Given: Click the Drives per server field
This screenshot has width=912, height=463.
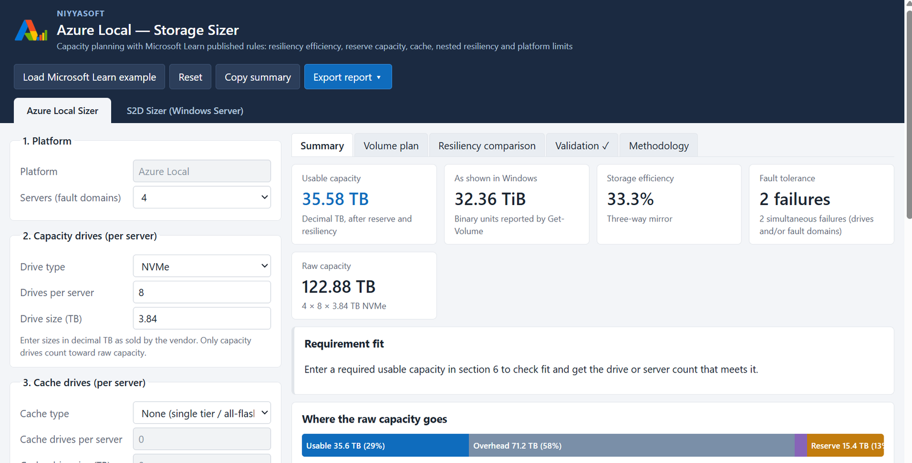Looking at the screenshot, I should (202, 292).
